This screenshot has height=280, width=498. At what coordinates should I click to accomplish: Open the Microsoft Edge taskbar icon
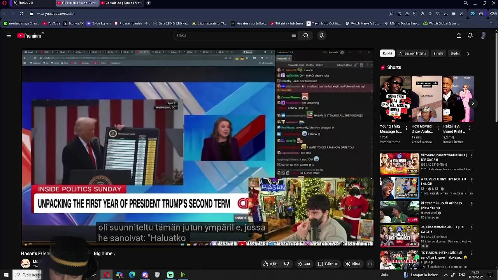tap(132, 275)
